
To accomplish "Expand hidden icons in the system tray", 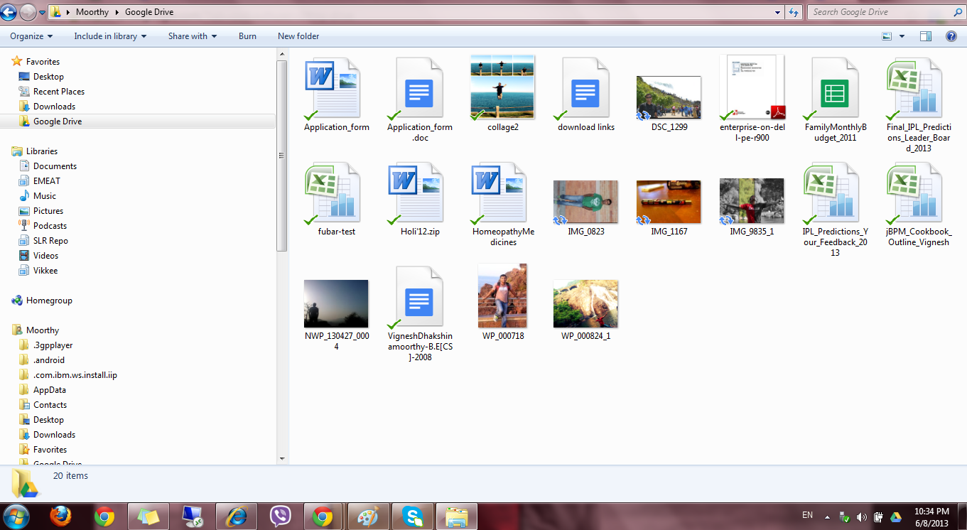I will (x=826, y=517).
